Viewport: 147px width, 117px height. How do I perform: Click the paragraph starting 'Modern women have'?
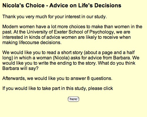pyautogui.click(x=72, y=35)
